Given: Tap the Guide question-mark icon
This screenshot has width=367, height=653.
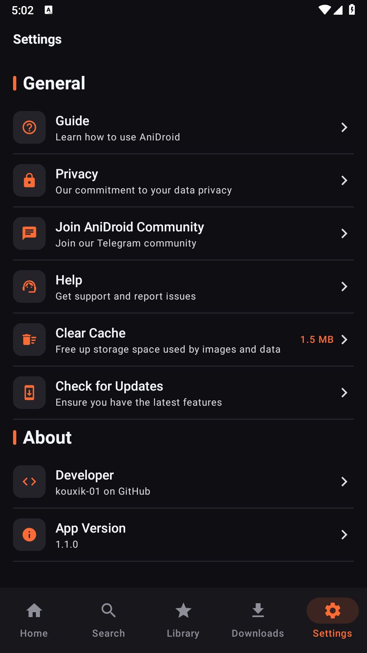Looking at the screenshot, I should click(x=29, y=127).
